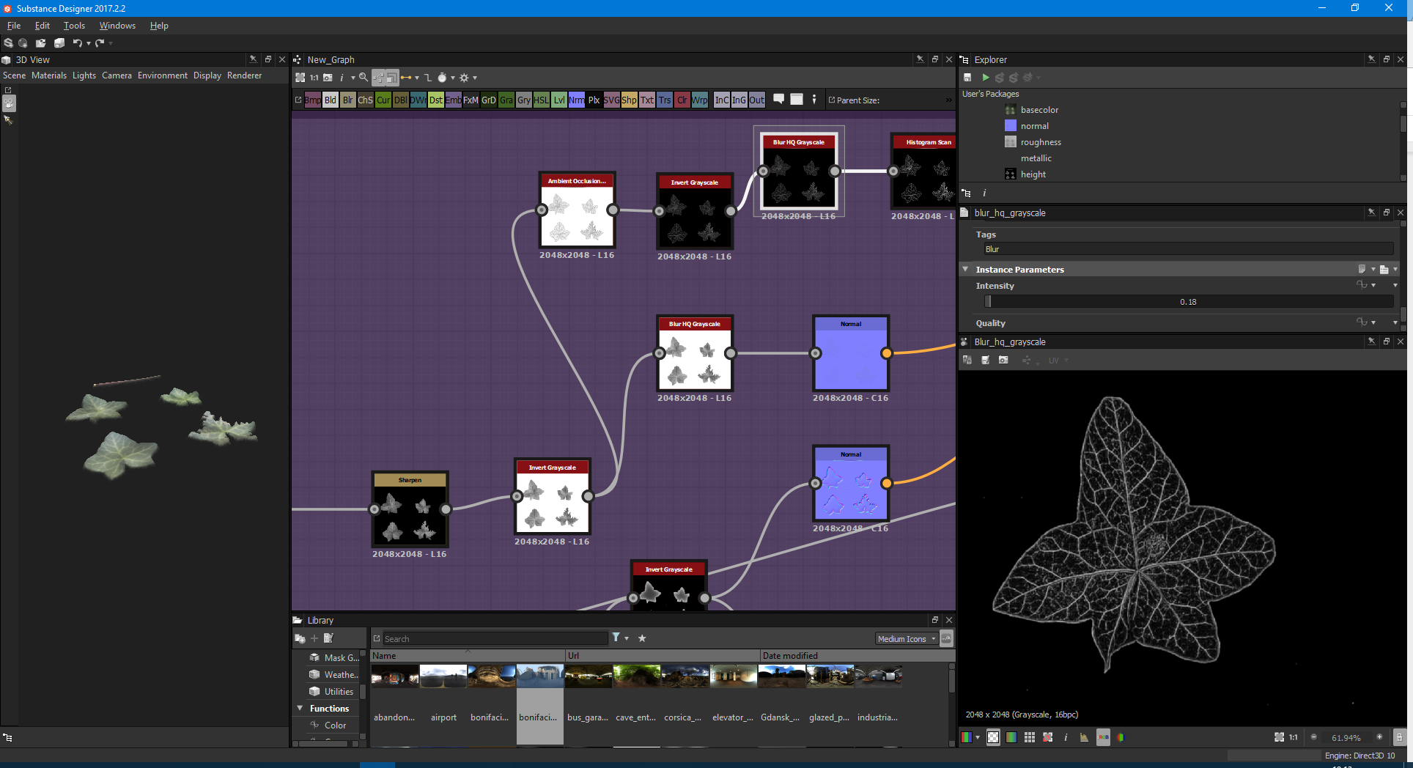Click the Library search field
The image size is (1413, 768).
[x=495, y=639]
